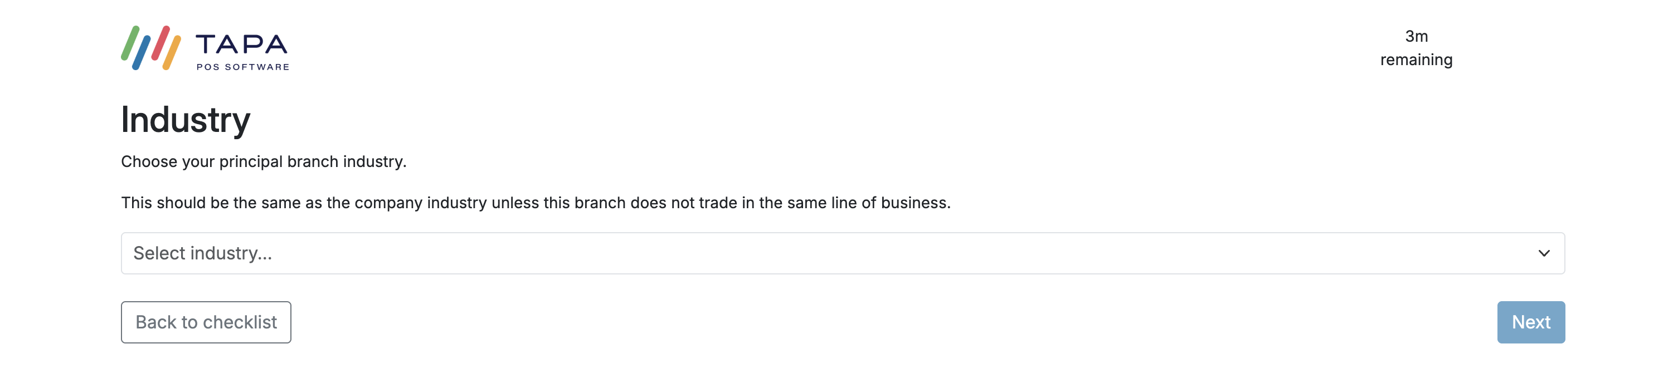Viewport: 1673px width, 383px height.
Task: Click the orange stripe in the logo
Action: coord(172,53)
